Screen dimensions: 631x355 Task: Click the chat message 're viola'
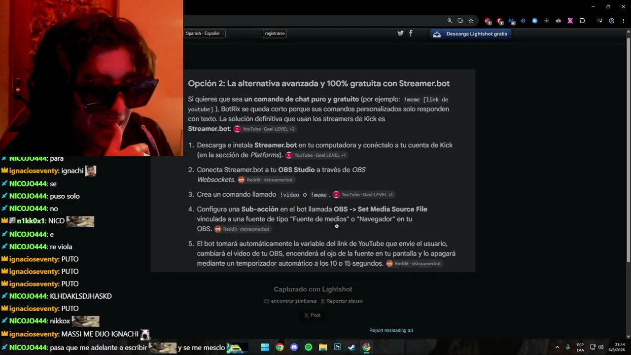click(61, 247)
